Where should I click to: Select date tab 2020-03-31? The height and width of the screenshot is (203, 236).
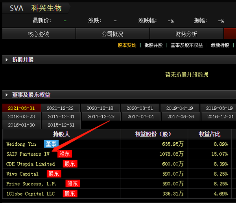140,108
